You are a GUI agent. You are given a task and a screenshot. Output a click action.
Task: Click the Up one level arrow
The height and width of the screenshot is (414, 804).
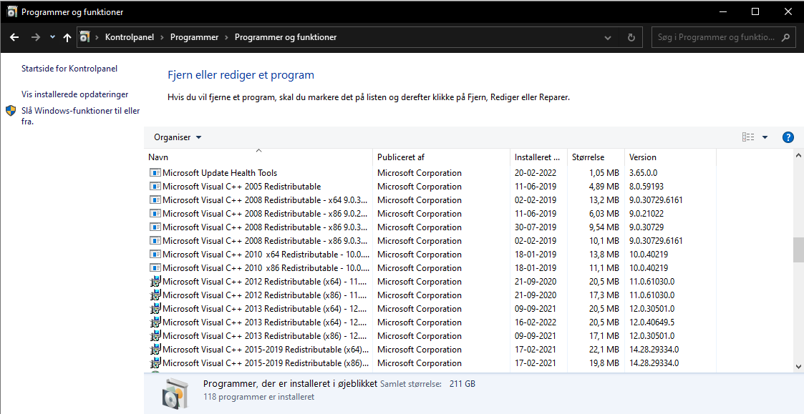click(x=67, y=37)
